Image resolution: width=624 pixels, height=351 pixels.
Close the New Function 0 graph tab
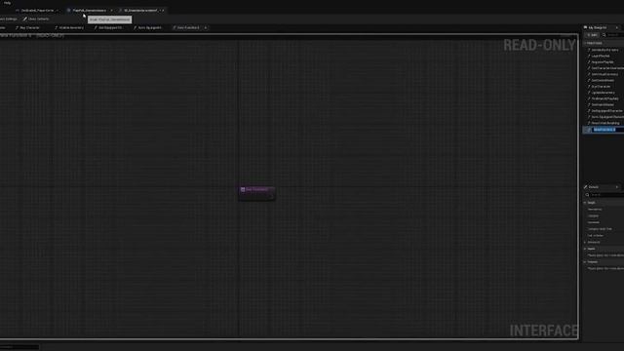206,28
